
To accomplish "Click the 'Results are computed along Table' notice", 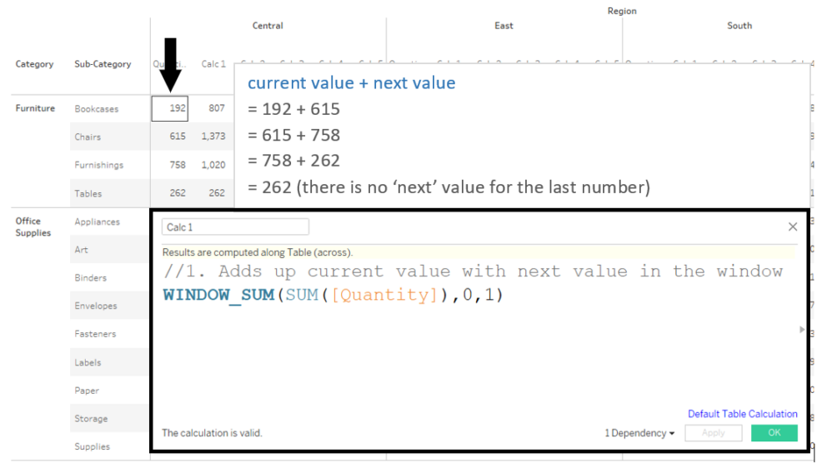I will (258, 252).
